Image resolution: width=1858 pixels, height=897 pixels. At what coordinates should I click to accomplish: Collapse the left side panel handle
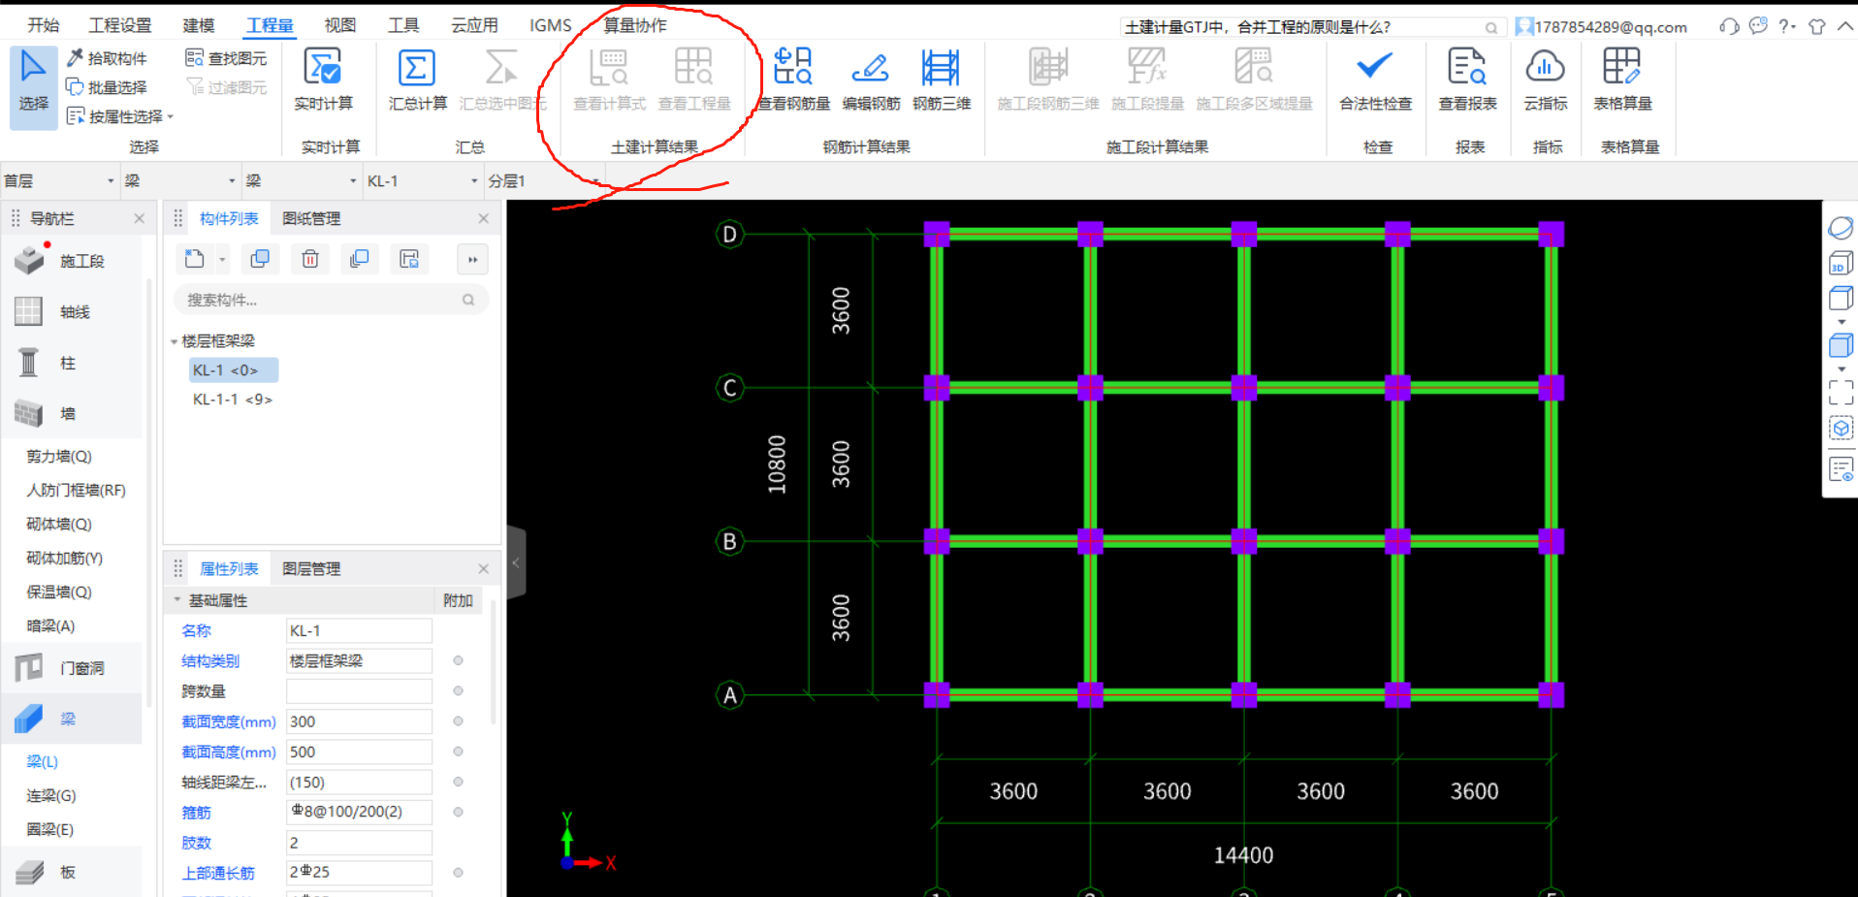click(x=516, y=562)
